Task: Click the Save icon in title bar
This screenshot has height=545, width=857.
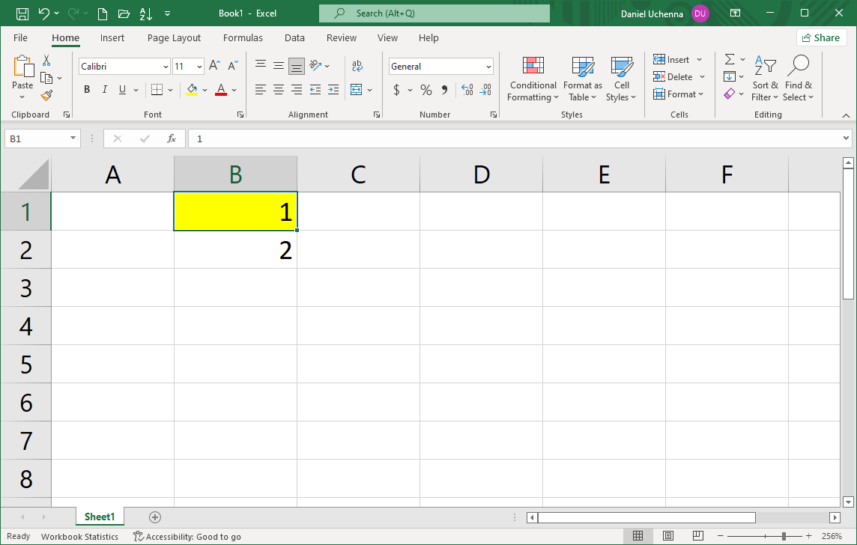Action: tap(22, 13)
